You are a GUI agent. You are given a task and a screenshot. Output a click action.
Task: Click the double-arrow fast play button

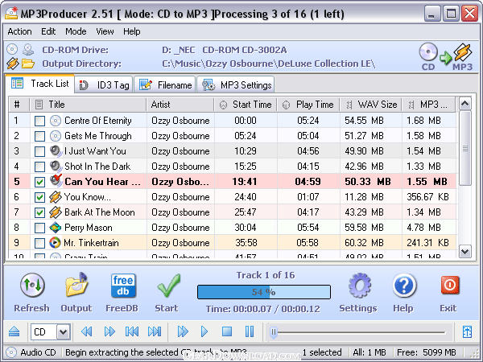(x=183, y=331)
